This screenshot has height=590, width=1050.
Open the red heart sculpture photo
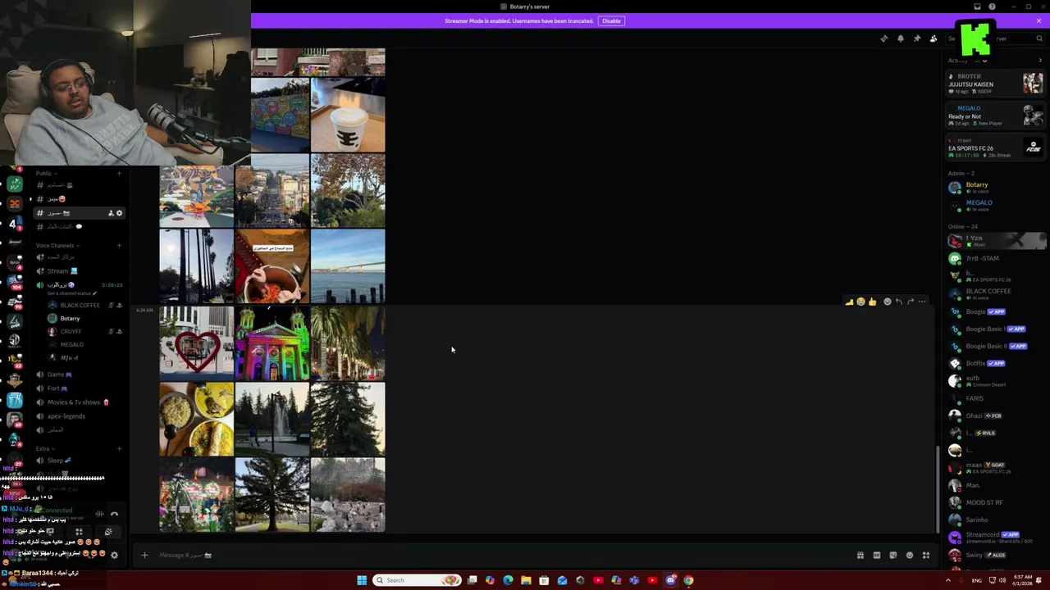[x=196, y=343]
